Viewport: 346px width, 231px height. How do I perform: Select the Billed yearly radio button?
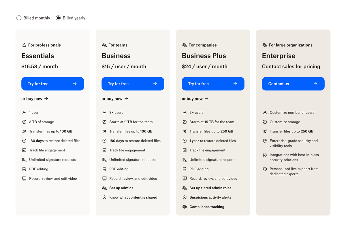[x=58, y=18]
